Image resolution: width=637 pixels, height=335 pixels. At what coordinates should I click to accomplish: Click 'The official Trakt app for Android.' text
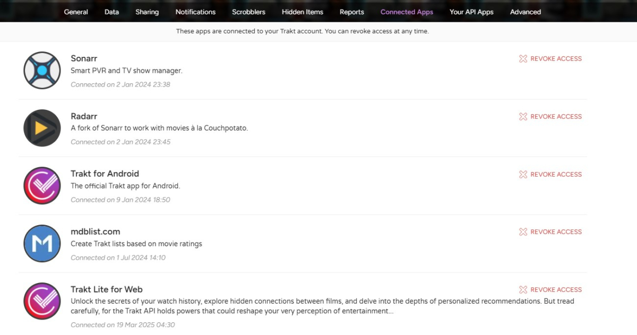(126, 186)
